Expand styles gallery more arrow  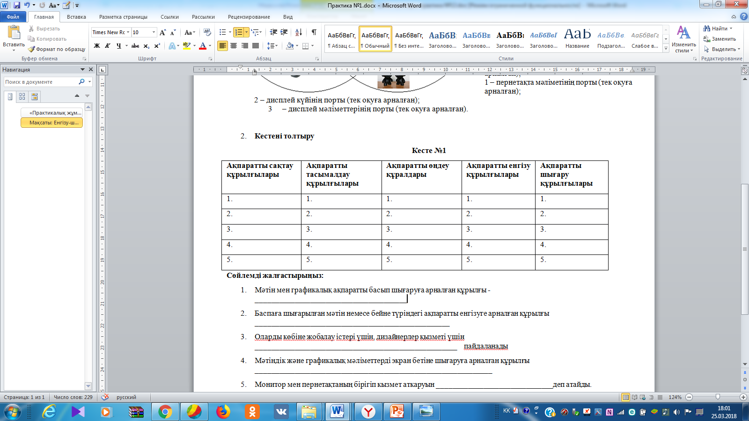[x=666, y=48]
